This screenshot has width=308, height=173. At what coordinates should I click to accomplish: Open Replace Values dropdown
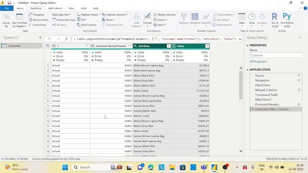pyautogui.click(x=89, y=15)
